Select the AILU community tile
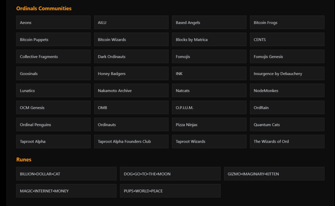This screenshot has width=335, height=206. point(131,22)
